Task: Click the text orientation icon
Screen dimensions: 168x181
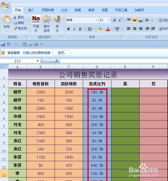Action: coord(147,20)
